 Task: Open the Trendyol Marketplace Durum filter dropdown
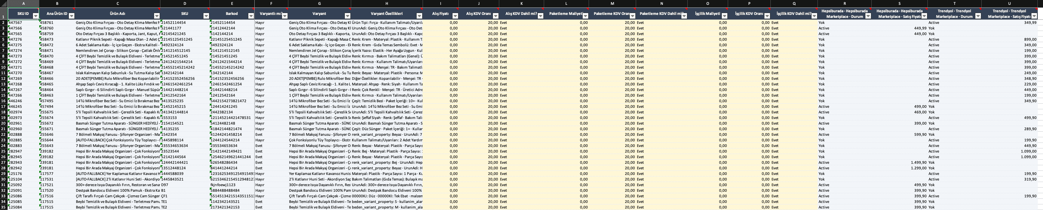point(978,16)
